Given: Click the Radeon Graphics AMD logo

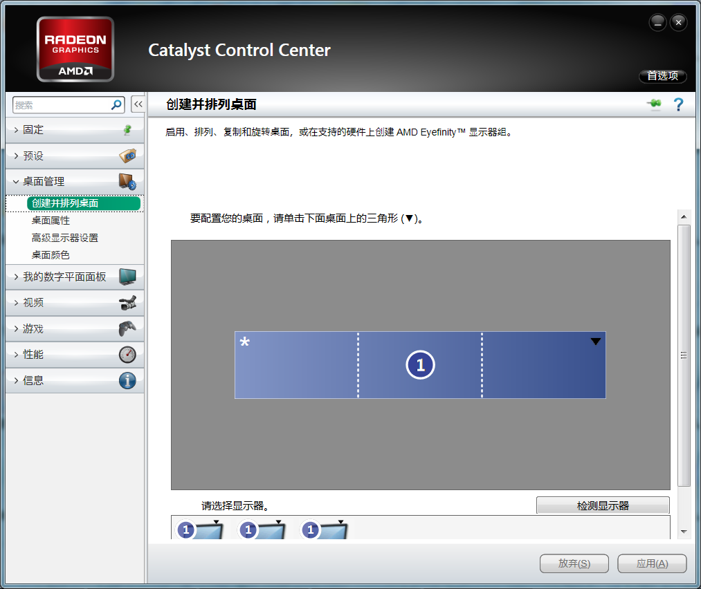Looking at the screenshot, I should tap(75, 49).
